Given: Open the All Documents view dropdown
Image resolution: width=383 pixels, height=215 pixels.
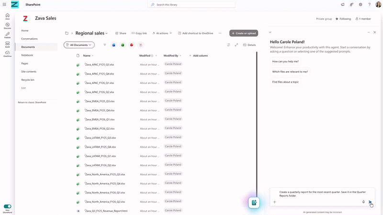Looking at the screenshot, I should (79, 45).
